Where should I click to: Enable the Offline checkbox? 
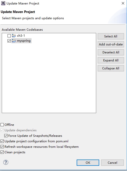tap(2, 125)
